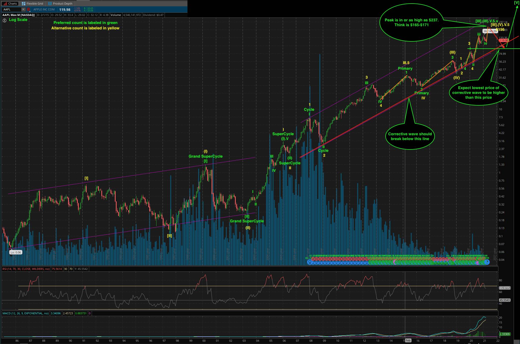Switch to the Flexible Grid tab
Screen dimensions: 520x344
pos(32,4)
